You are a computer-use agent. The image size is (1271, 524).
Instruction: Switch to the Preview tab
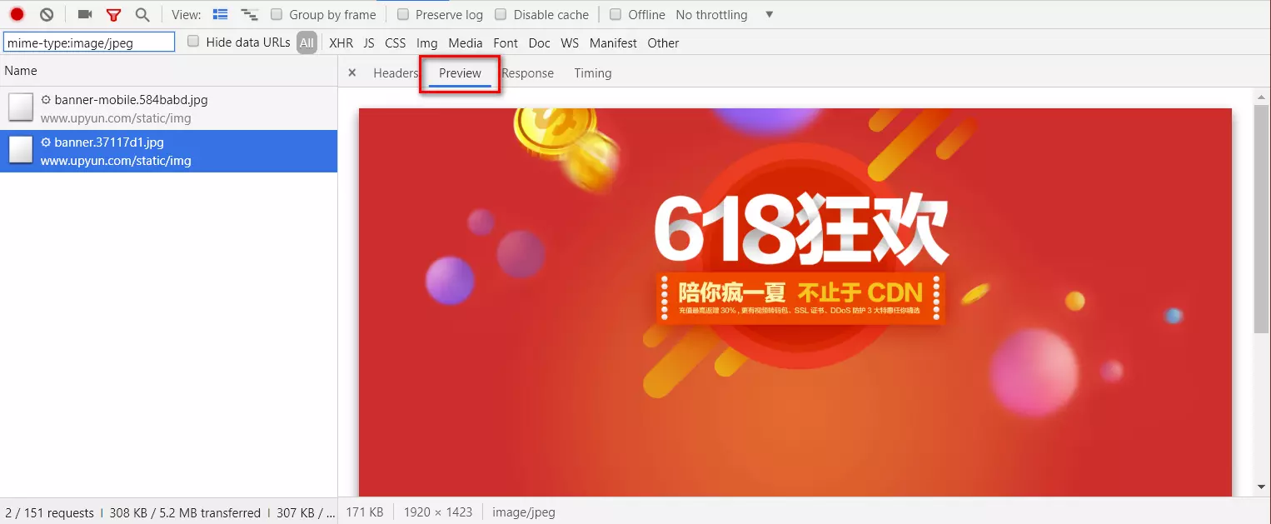pyautogui.click(x=460, y=73)
